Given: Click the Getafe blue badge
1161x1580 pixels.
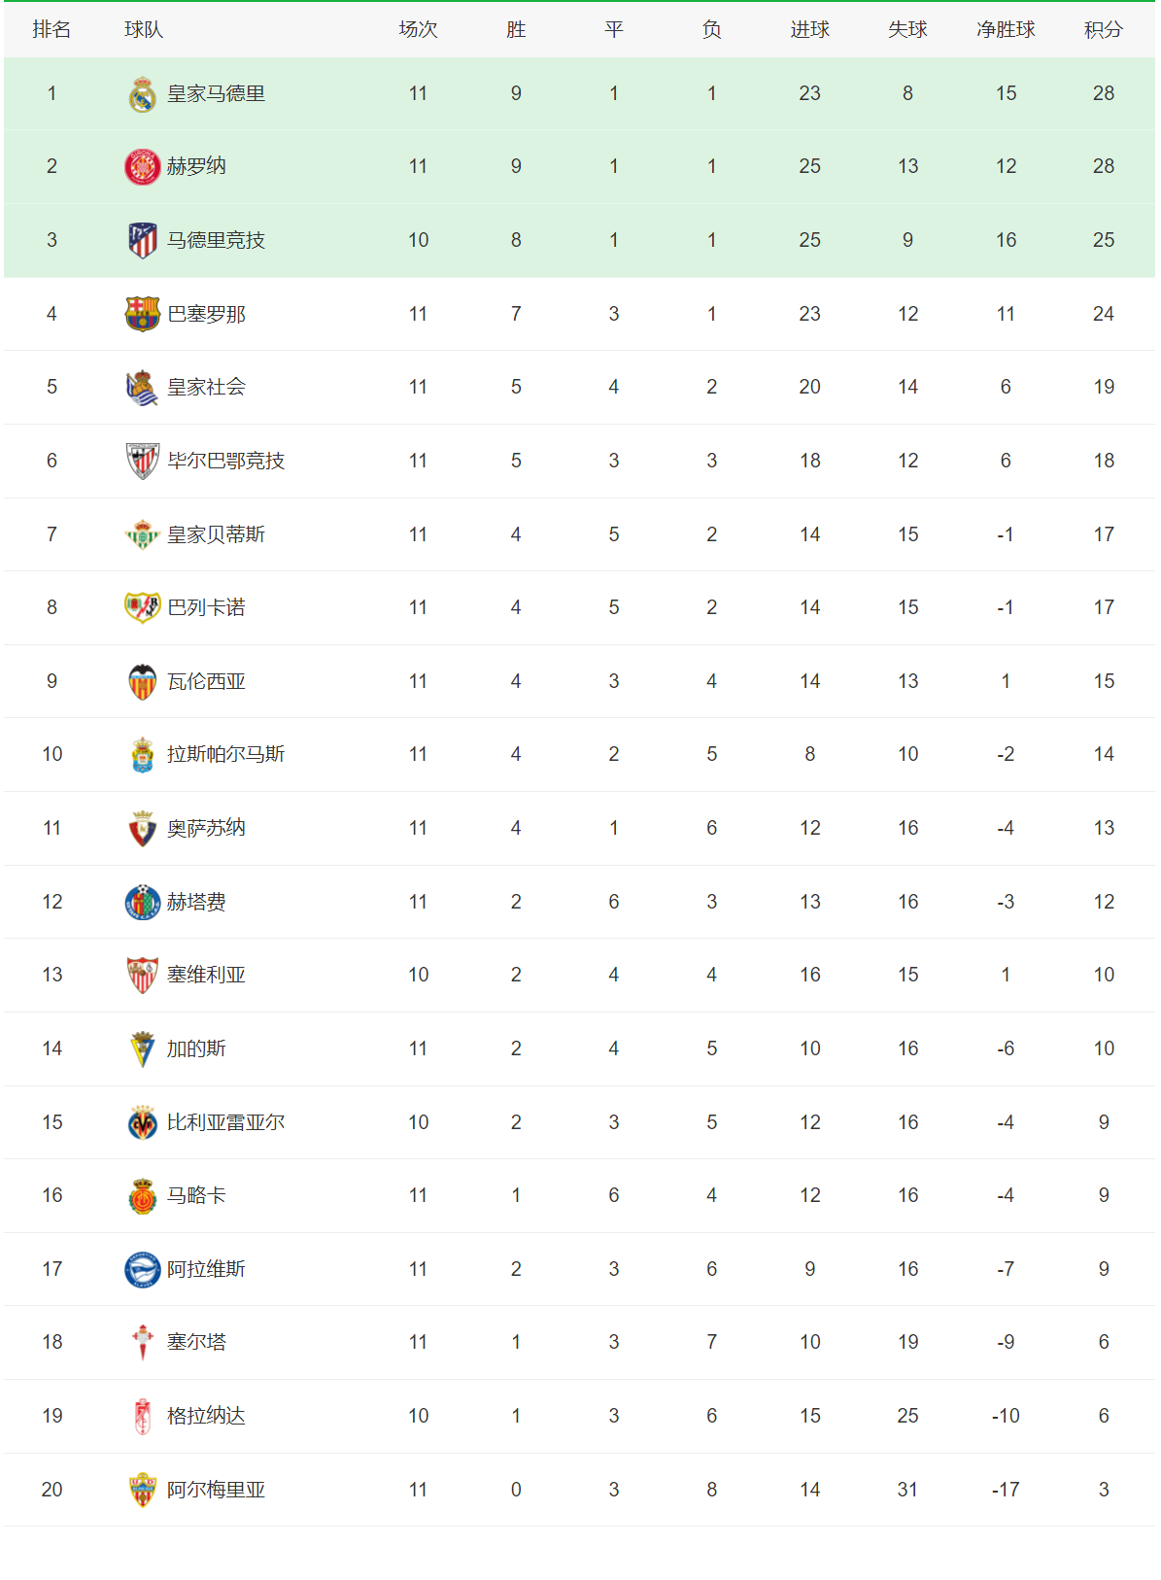Looking at the screenshot, I should point(143,903).
